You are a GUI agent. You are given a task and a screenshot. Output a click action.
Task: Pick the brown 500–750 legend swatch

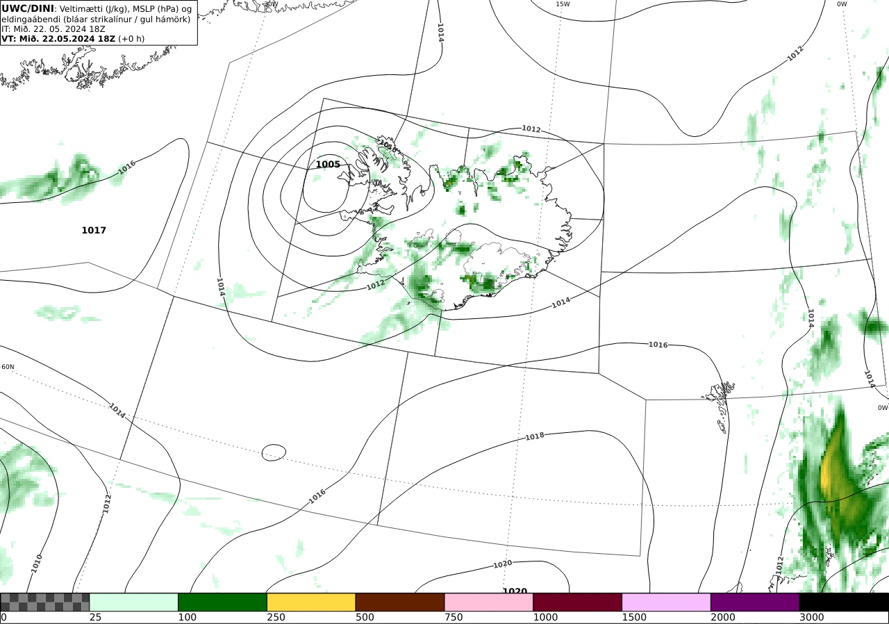coord(400,602)
